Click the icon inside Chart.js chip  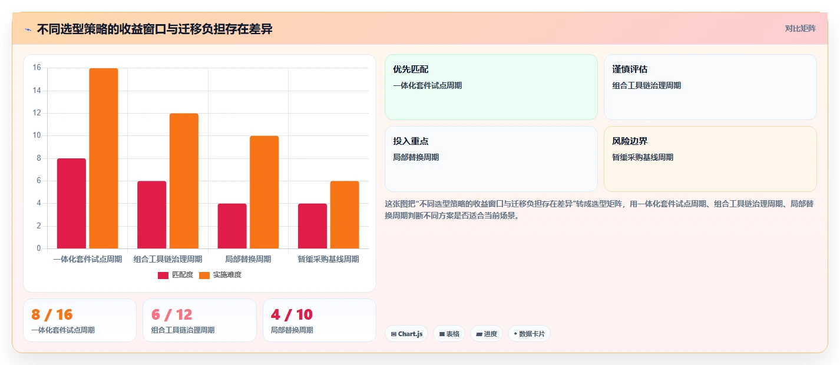393,334
